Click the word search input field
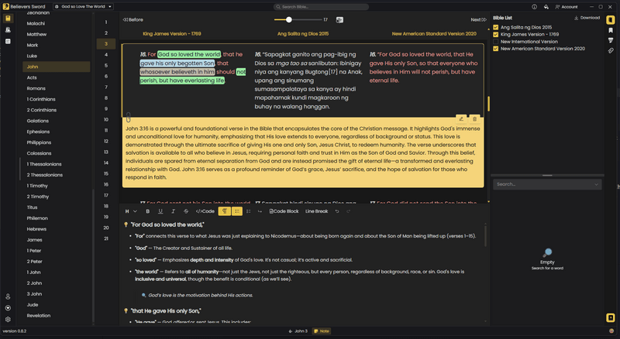The height and width of the screenshot is (339, 620). point(547,184)
